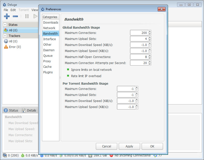Click per-torrent Maximum Download Speed field
204x160 pixels.
126,101
